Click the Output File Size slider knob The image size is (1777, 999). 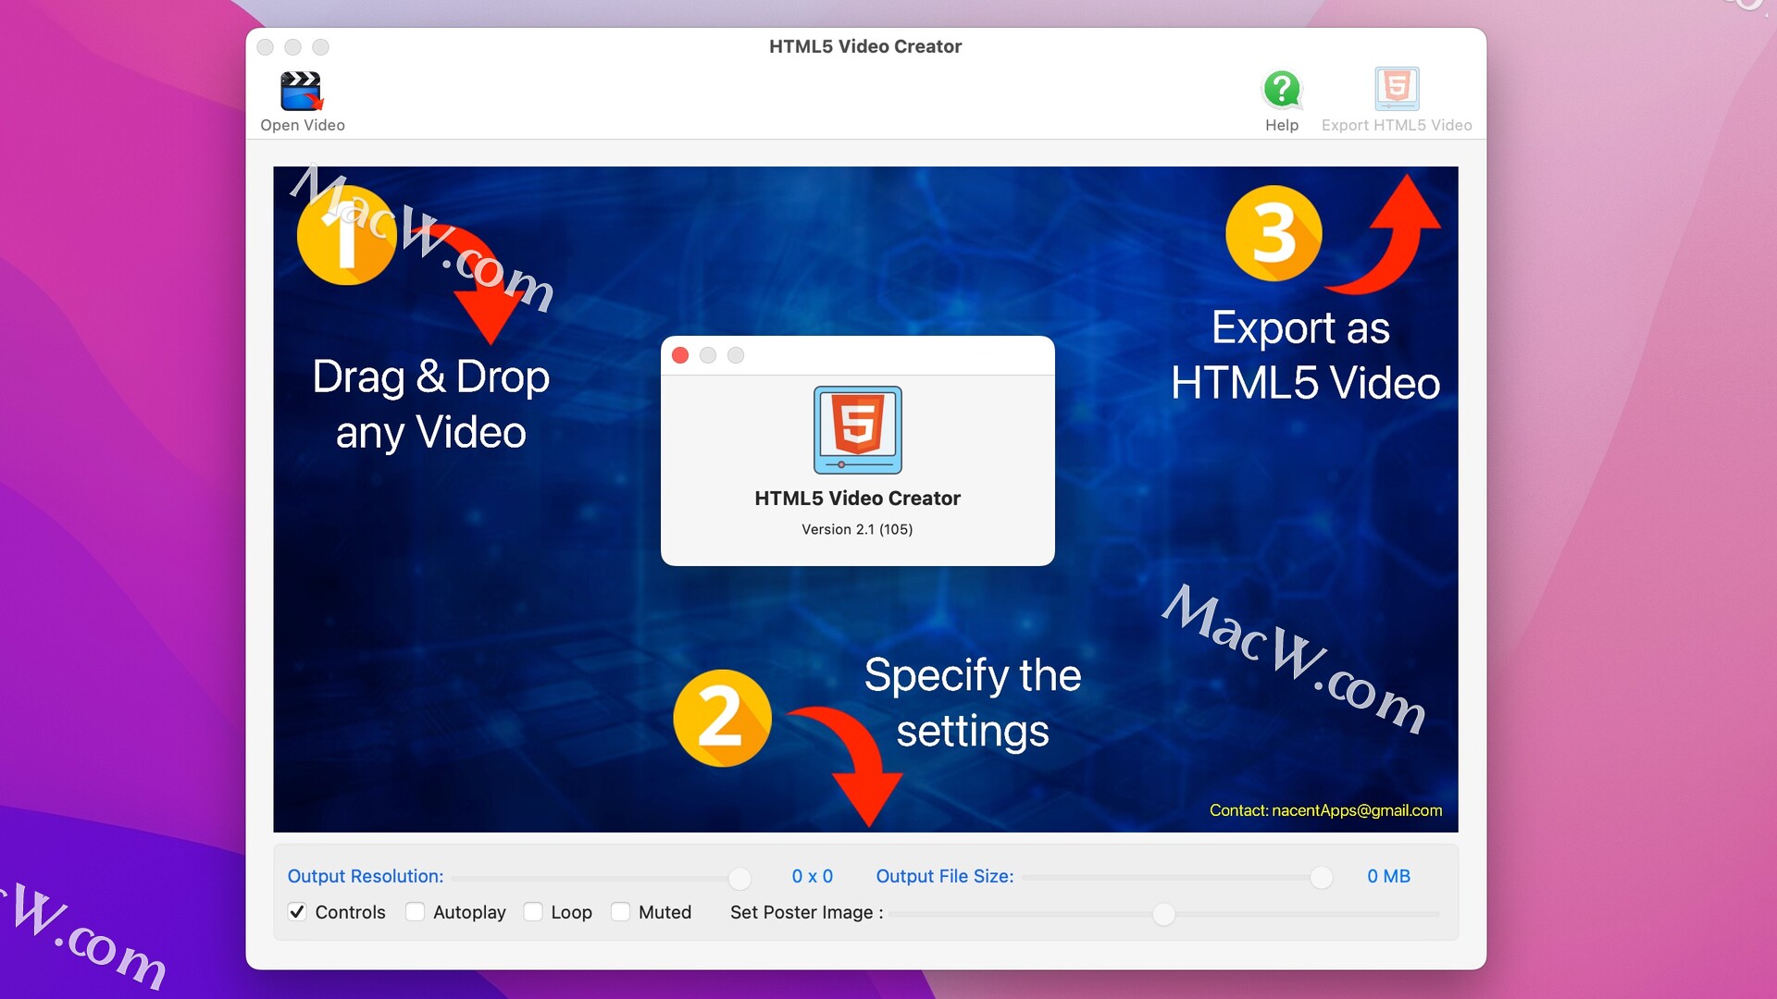[x=1322, y=878]
